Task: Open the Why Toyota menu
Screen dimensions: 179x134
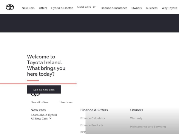Action: click(x=169, y=8)
